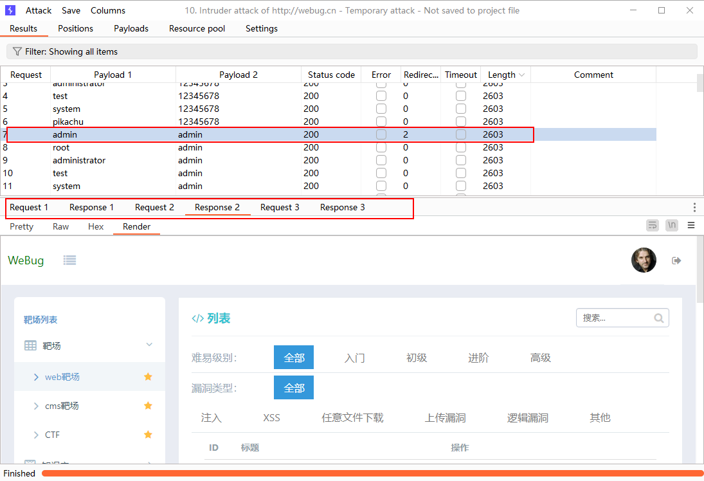
Task: Click the logout icon next to avatar
Action: coord(676,260)
